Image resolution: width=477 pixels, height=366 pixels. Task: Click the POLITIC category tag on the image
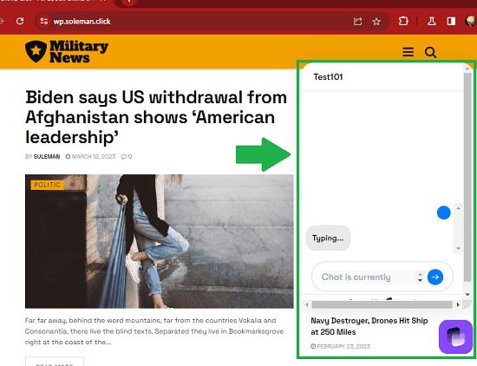click(x=47, y=185)
